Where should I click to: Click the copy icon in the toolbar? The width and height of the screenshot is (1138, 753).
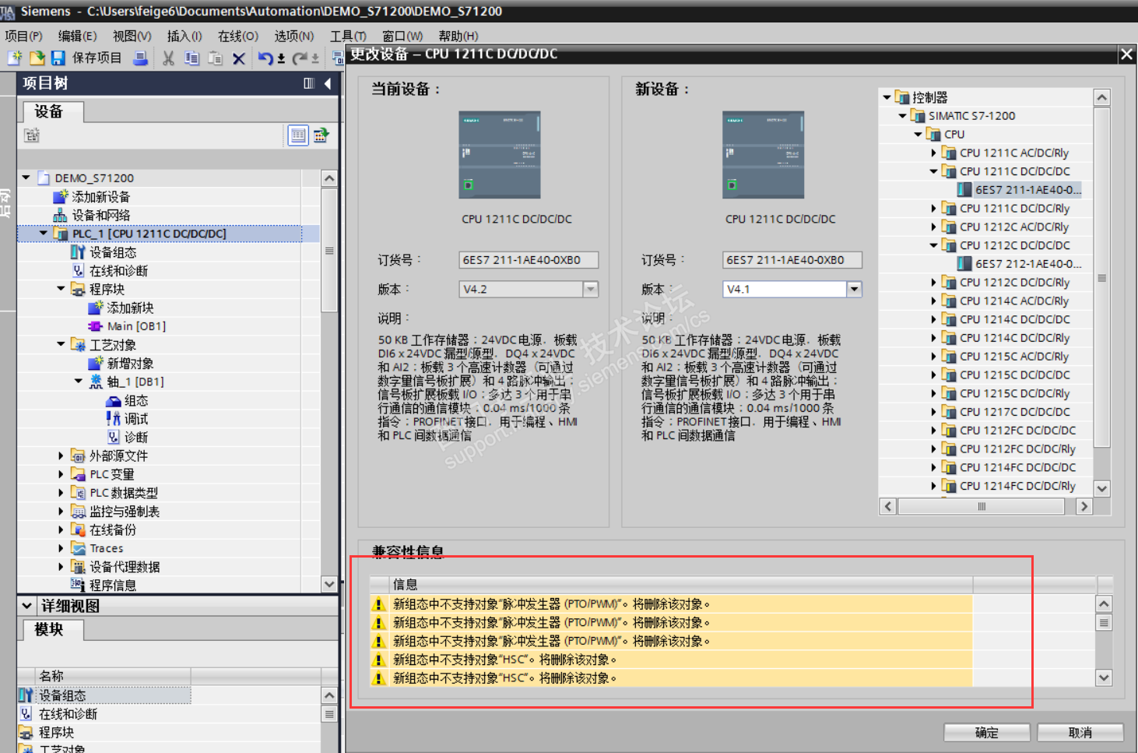tap(191, 58)
